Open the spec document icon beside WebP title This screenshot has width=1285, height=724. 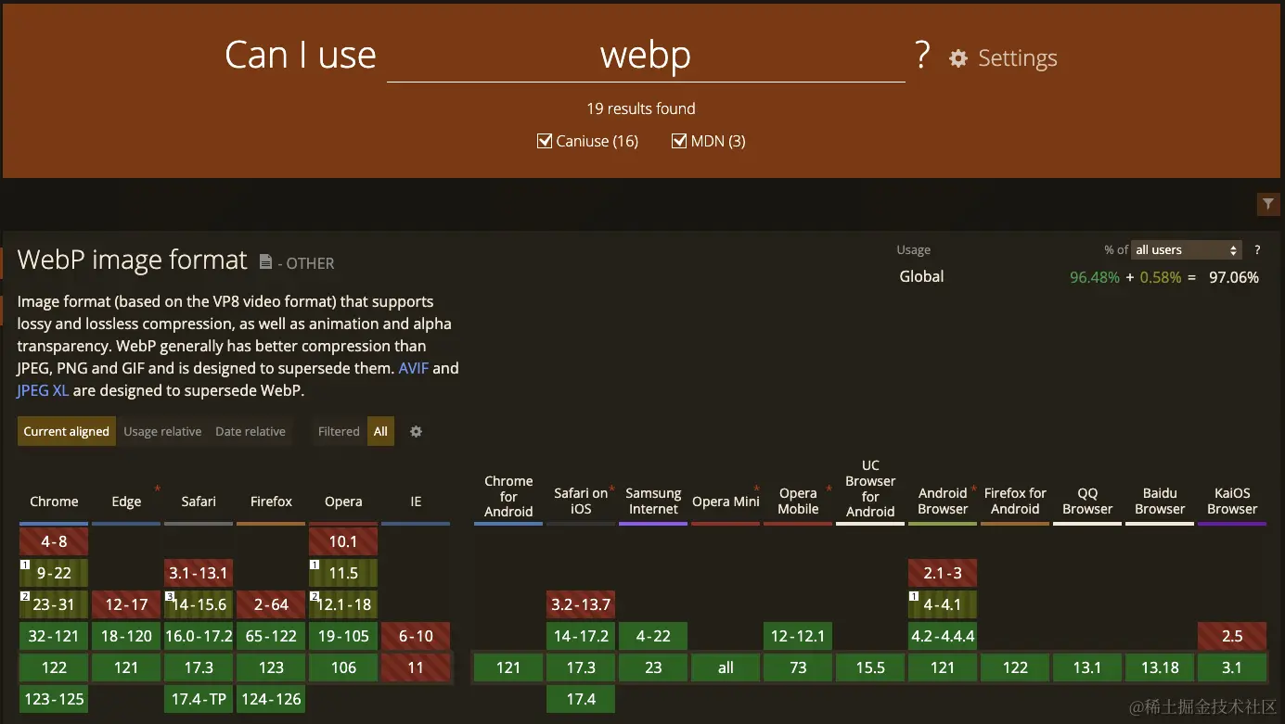(265, 262)
